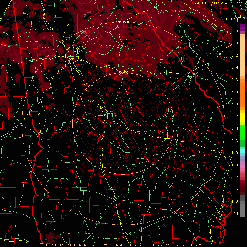The width and height of the screenshot is (247, 247).
Task: Select the 4.2 value on the color scale
Action: pos(235,116)
